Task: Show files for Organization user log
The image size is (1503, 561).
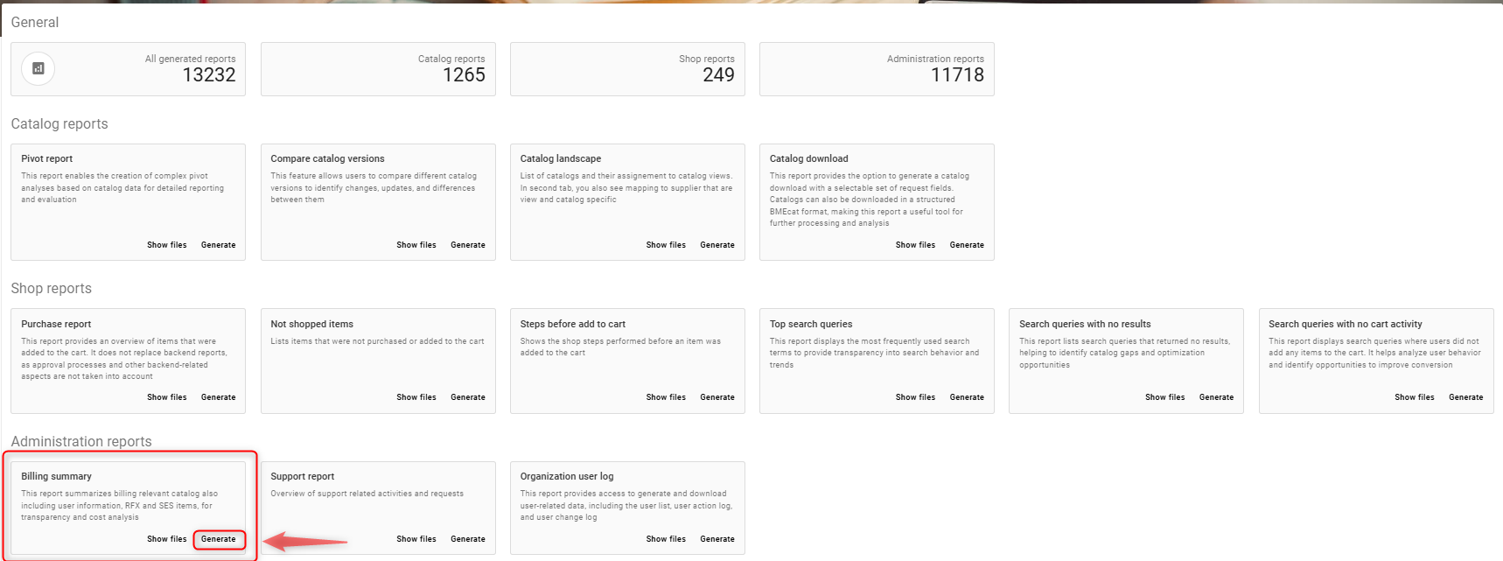Action: (x=666, y=539)
